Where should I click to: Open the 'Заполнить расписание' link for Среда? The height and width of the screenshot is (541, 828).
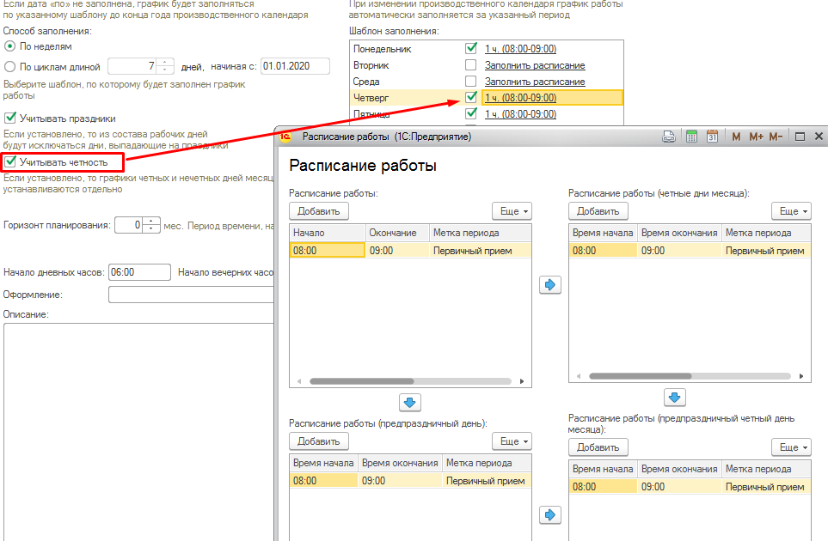(534, 82)
